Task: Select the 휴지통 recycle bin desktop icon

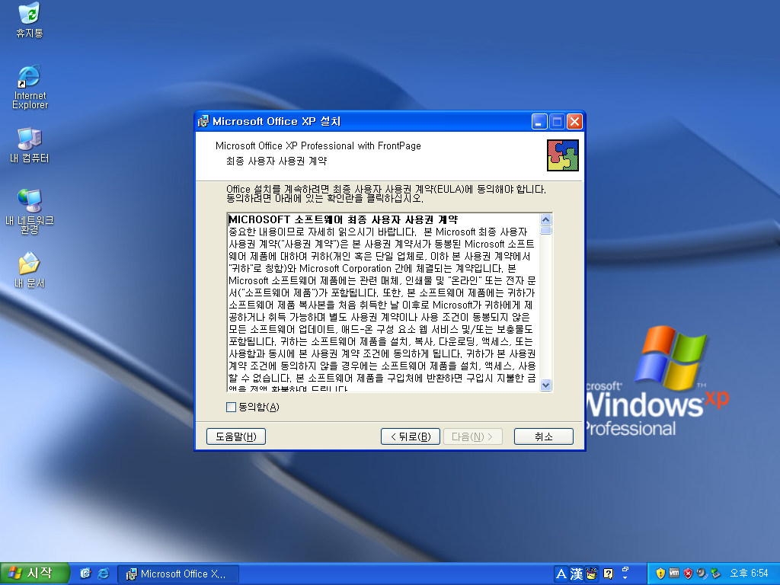Action: 30,20
